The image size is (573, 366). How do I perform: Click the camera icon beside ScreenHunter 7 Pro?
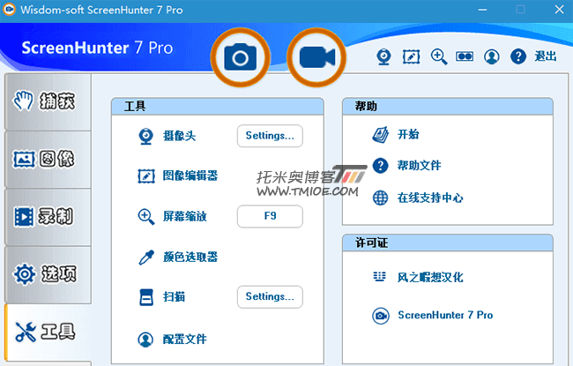tap(381, 316)
